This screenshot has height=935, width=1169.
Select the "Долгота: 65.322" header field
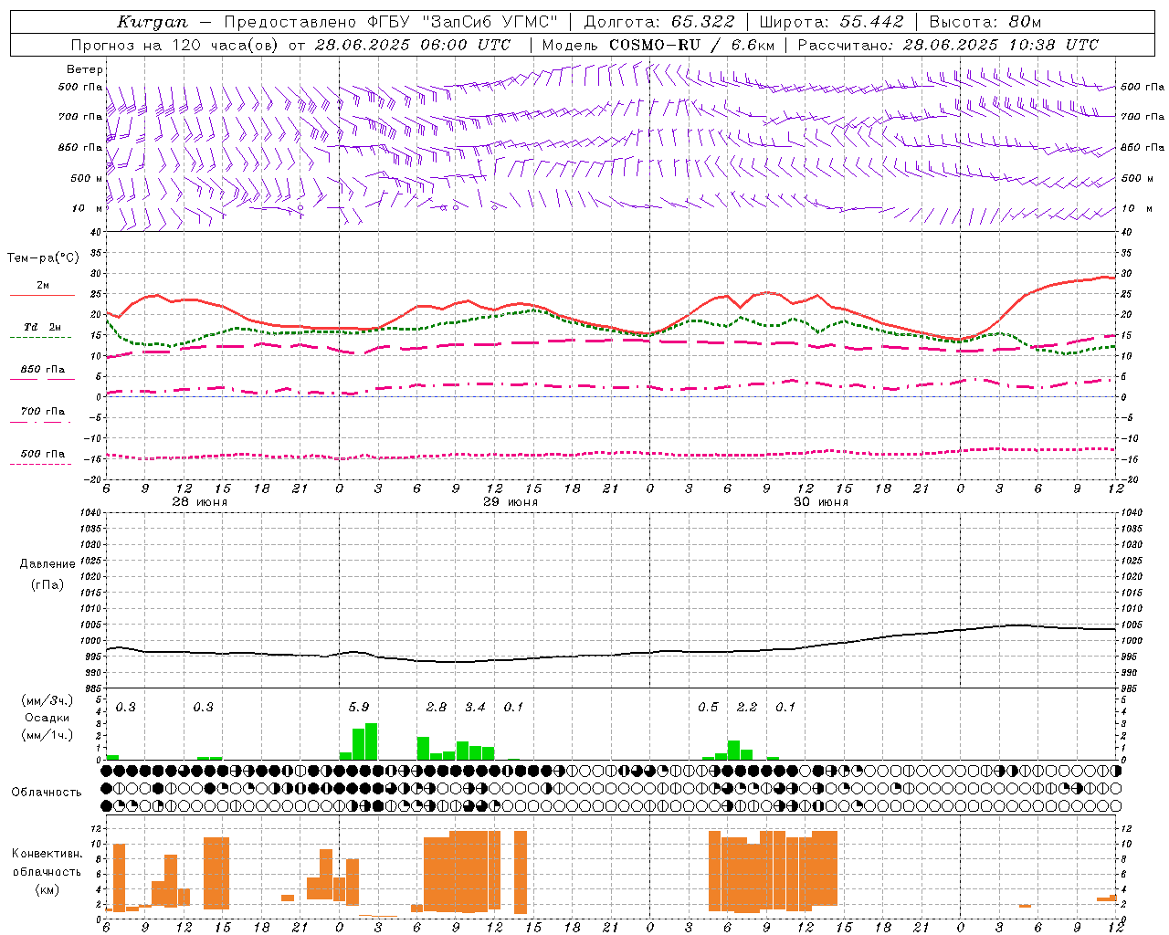pos(658,22)
